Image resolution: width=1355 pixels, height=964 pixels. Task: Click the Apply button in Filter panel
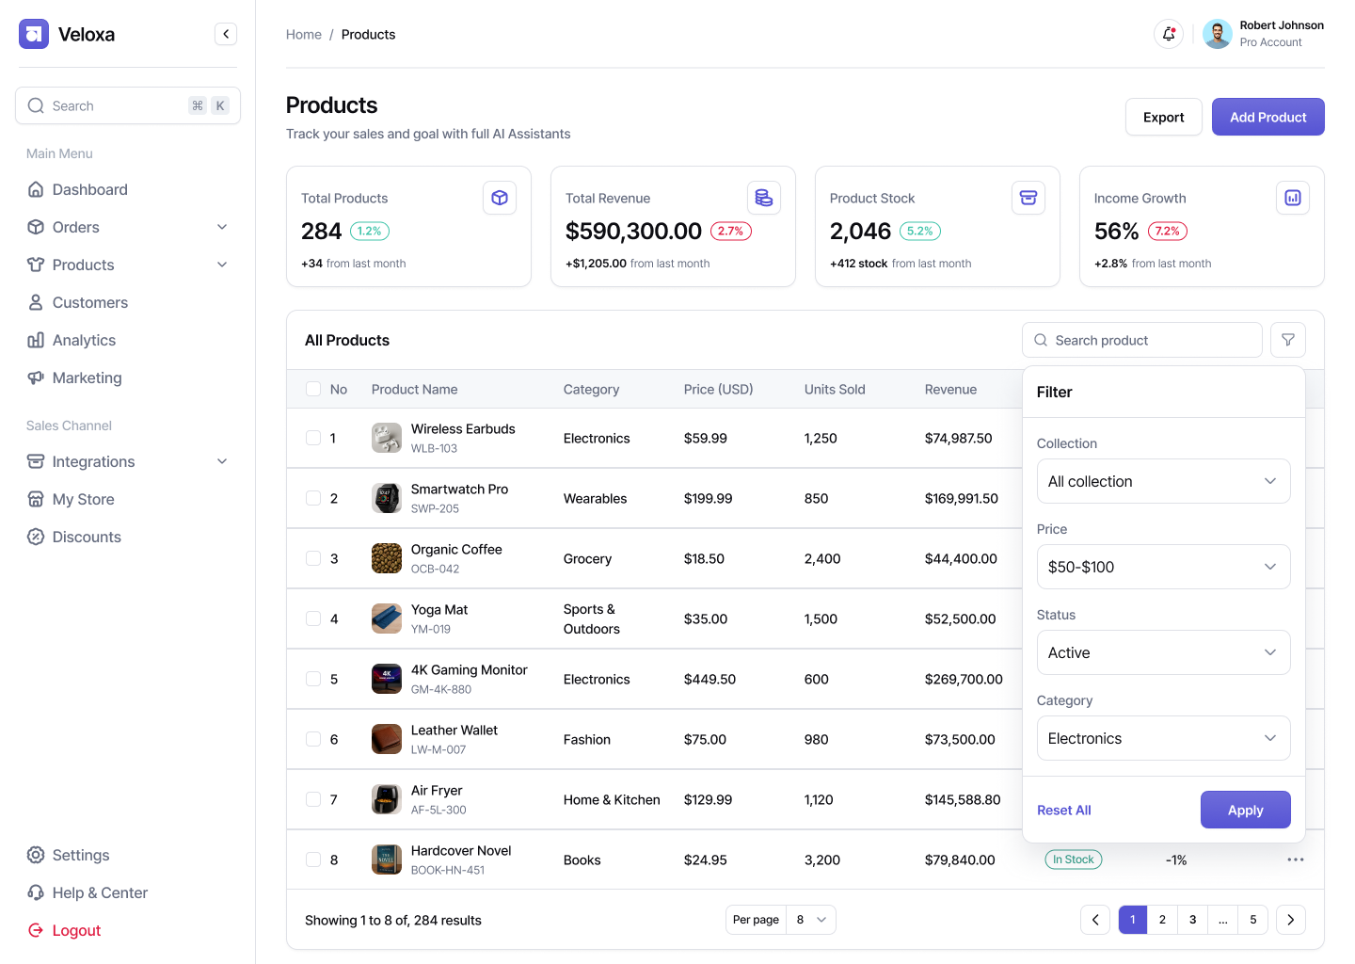tap(1245, 810)
